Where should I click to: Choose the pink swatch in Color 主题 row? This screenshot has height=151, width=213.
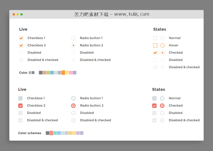coord(71,73)
